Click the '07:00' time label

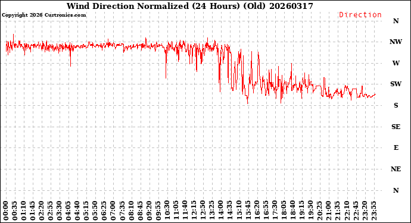(113, 211)
